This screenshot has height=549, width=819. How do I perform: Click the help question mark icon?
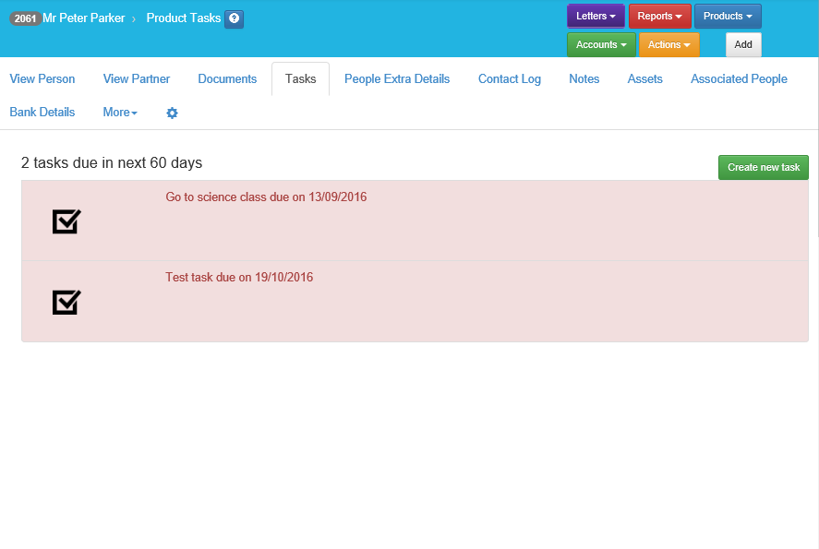pyautogui.click(x=235, y=18)
